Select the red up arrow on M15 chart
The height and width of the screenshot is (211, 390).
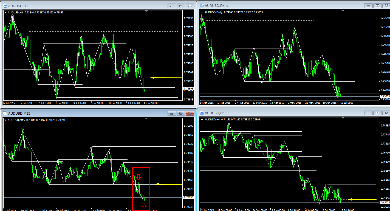(x=144, y=206)
